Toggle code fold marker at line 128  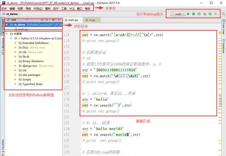(81, 94)
